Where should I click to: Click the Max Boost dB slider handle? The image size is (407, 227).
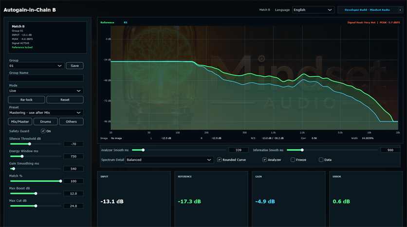click(x=36, y=193)
